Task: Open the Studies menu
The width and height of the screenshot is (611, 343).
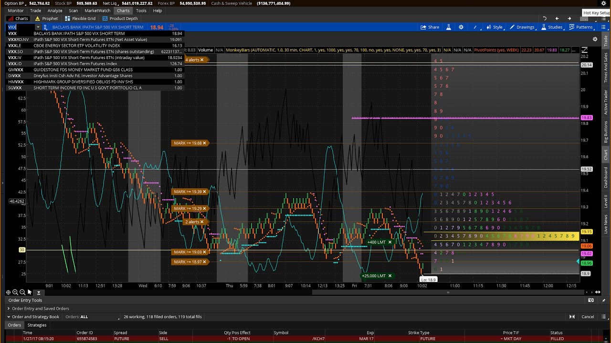Action: coord(552,27)
